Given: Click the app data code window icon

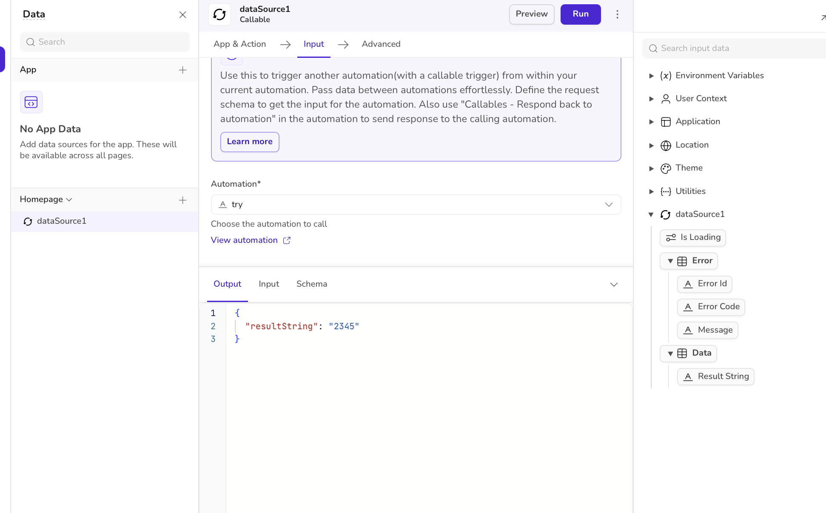Looking at the screenshot, I should (x=31, y=102).
